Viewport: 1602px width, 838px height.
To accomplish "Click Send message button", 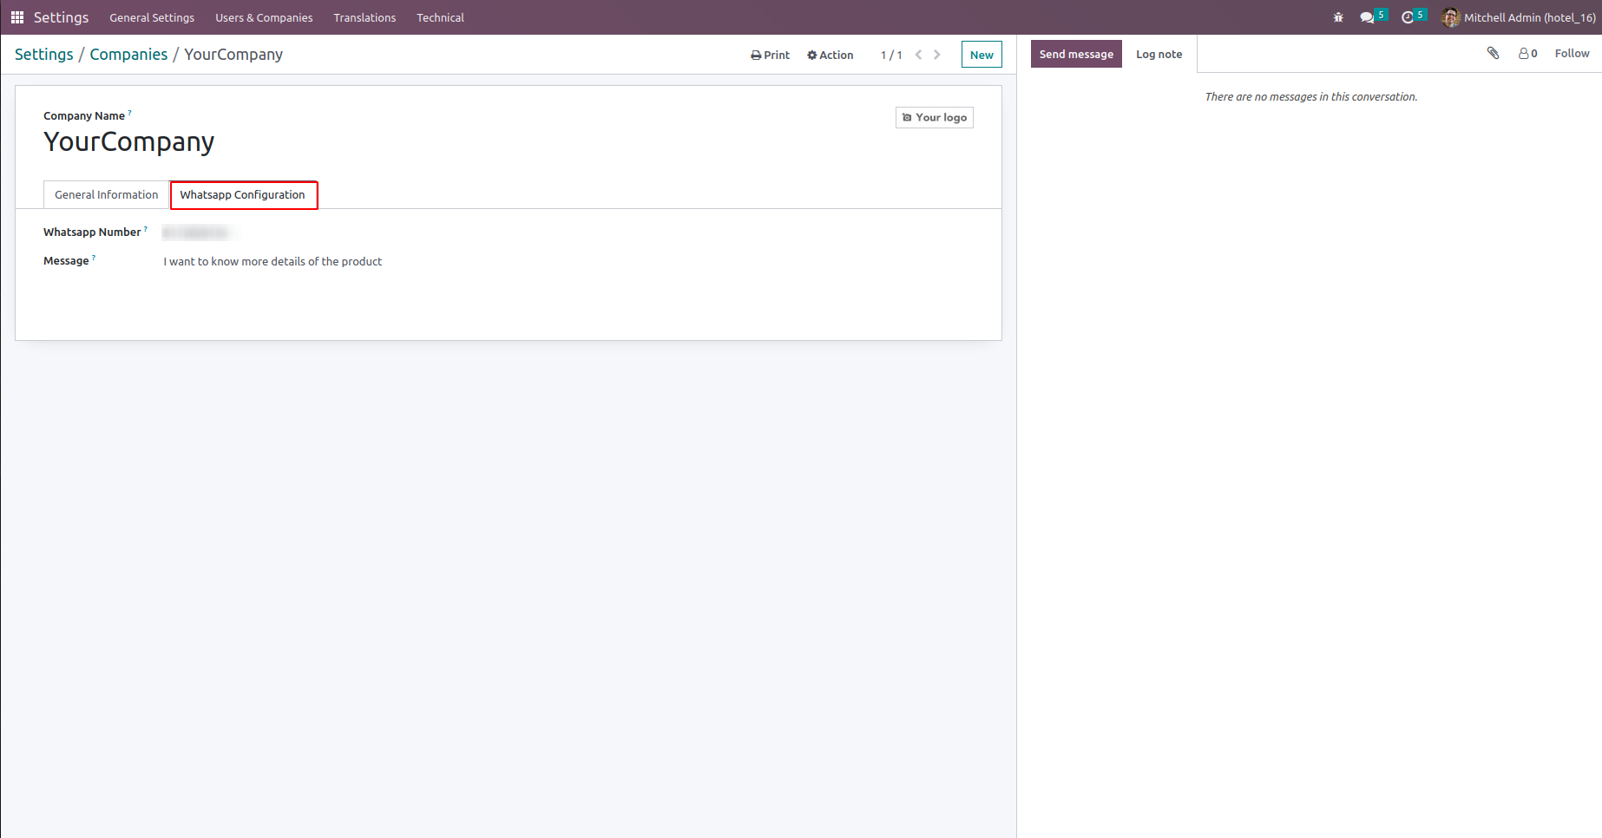I will 1076,54.
